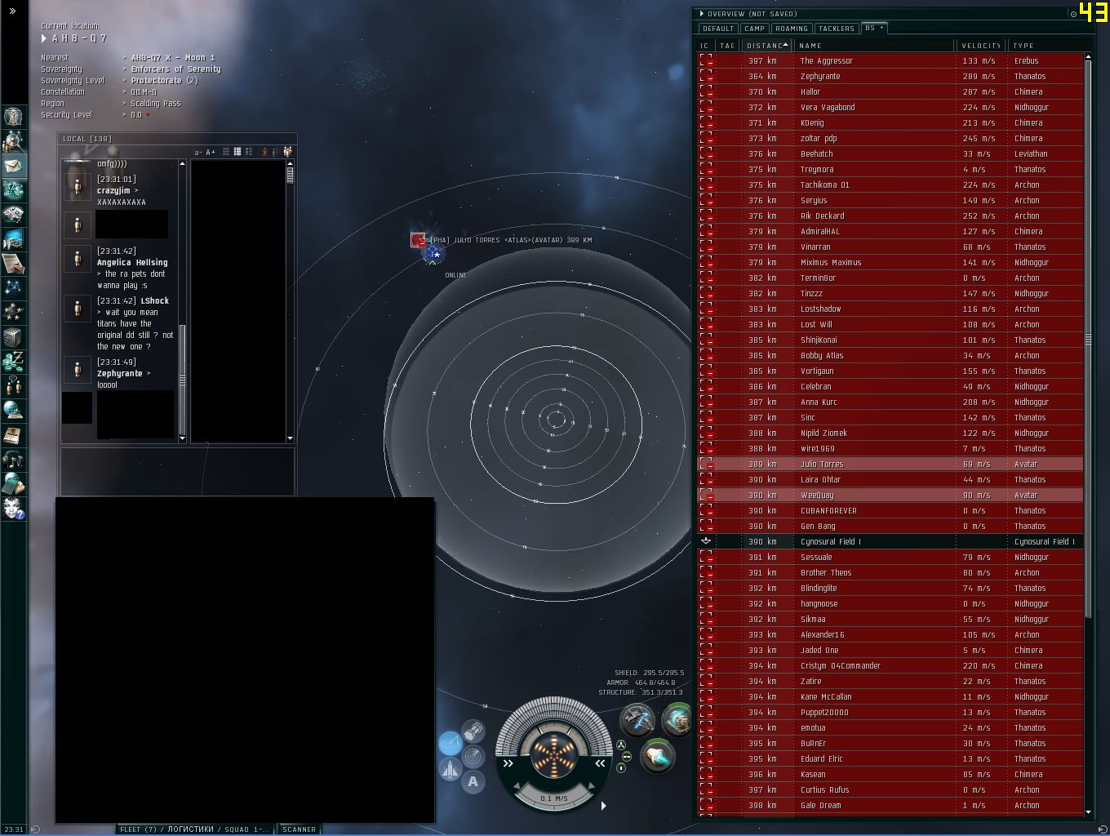
Task: Open the Contracts icon with signing hand
Action: coord(13,264)
